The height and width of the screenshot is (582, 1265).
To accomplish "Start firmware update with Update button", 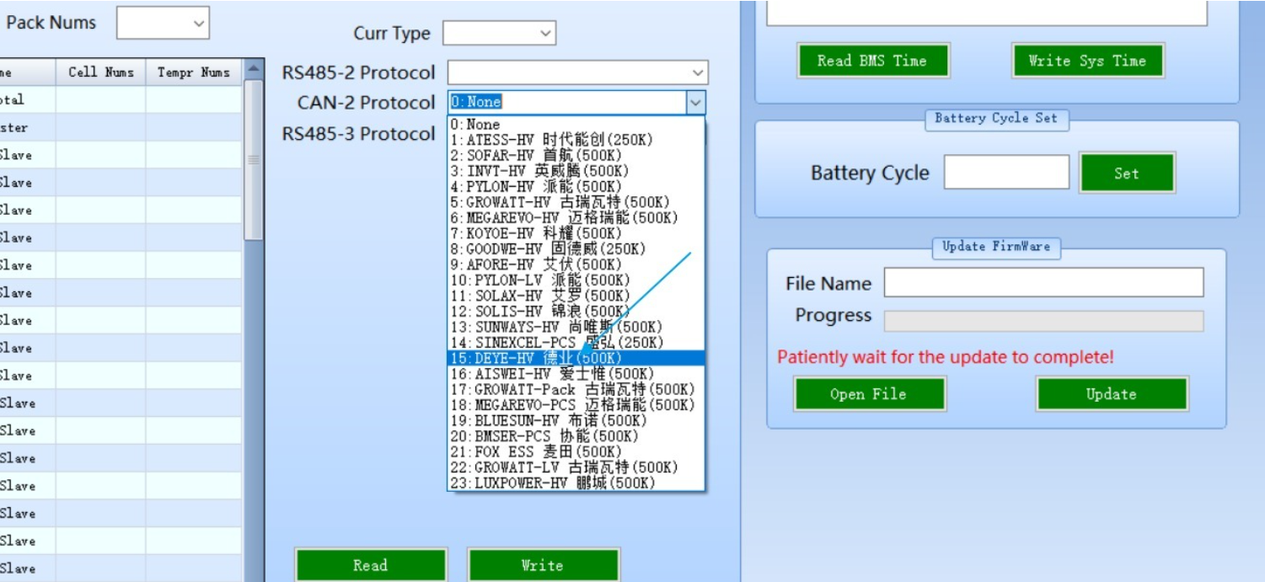I will [1112, 394].
